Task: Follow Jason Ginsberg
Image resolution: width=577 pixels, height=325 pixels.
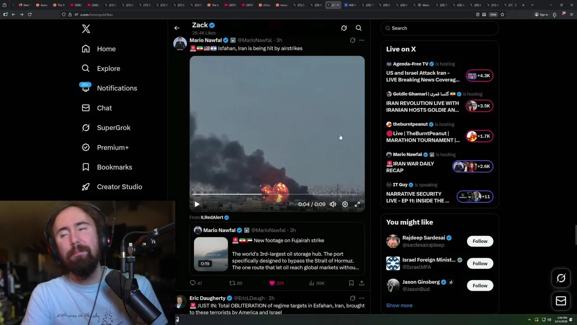Action: (x=480, y=285)
